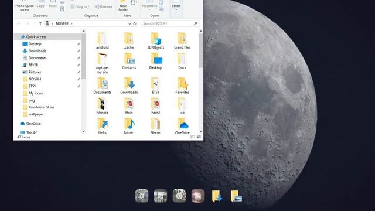Open the .cache folder

(129, 41)
